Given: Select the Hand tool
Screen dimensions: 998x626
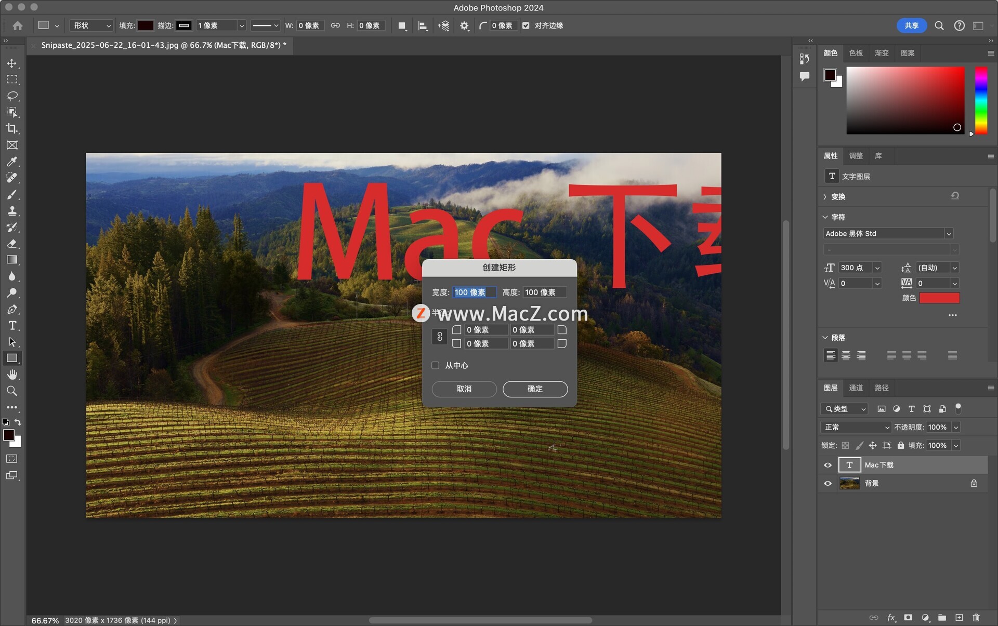Looking at the screenshot, I should click(x=11, y=375).
